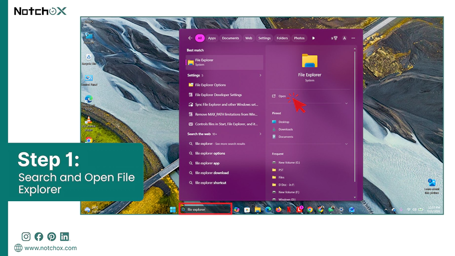Click the Wi-Fi icon in system tray
Image resolution: width=455 pixels, height=256 pixels.
(409, 210)
